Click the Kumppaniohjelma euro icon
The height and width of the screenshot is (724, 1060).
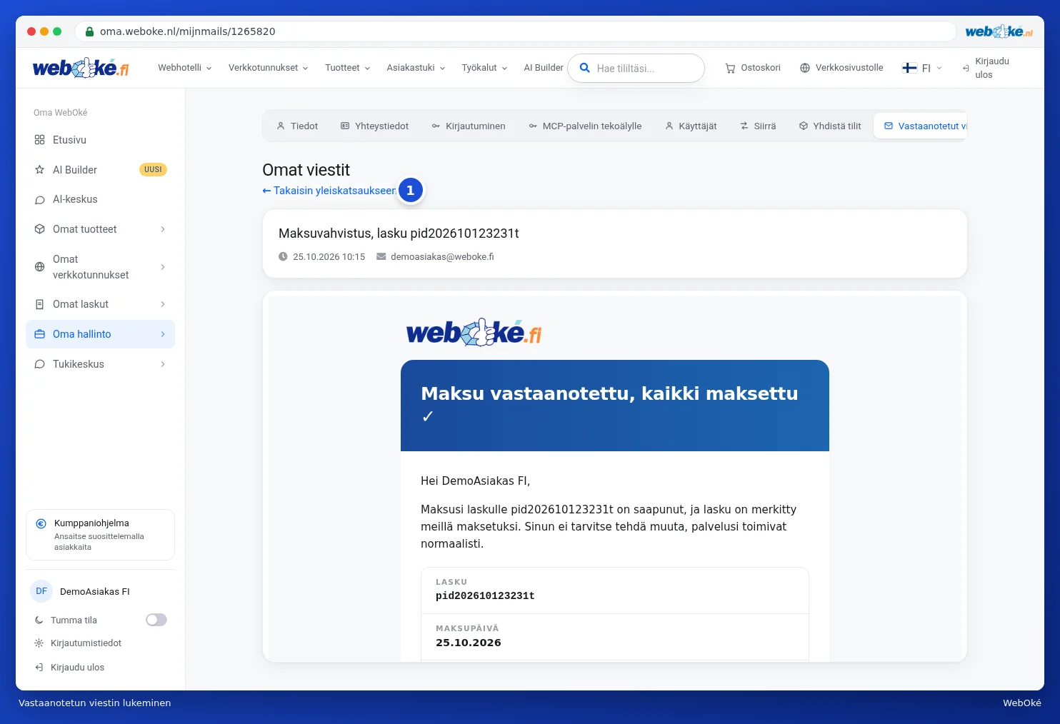point(41,523)
